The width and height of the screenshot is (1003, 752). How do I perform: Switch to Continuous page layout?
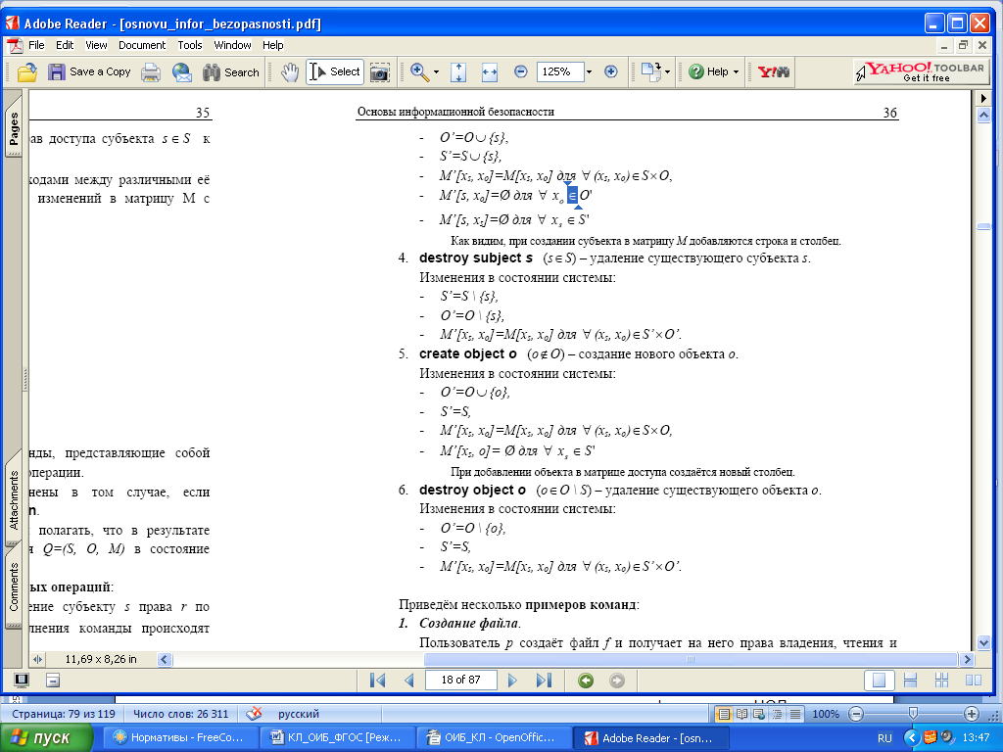pos(910,681)
